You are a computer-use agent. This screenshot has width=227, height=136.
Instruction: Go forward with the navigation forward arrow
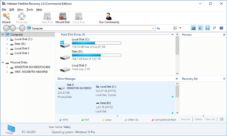tap(13, 28)
